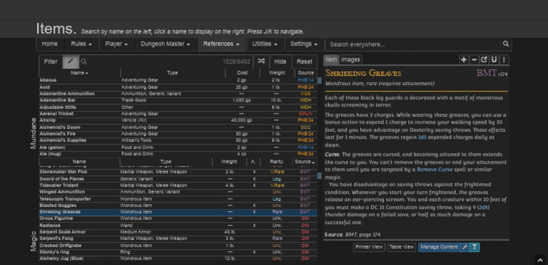
Task: Click the magnet icon in item panel
Action: tap(494, 59)
